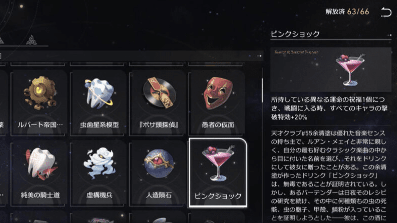397x223 pixels.
Task: Select the cut-off curio card left of 純美の騎士道
Action: (x=4, y=173)
